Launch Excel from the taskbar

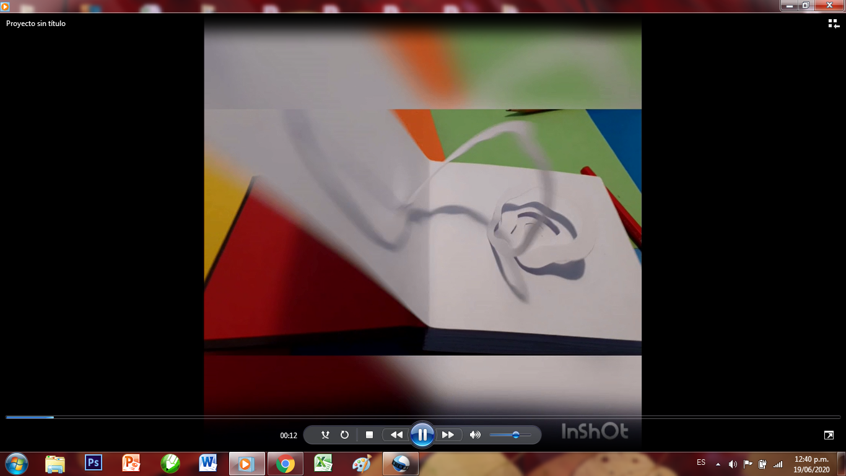(324, 464)
